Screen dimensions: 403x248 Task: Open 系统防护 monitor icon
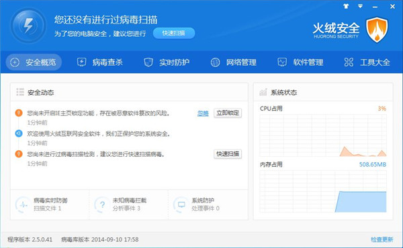click(x=181, y=204)
